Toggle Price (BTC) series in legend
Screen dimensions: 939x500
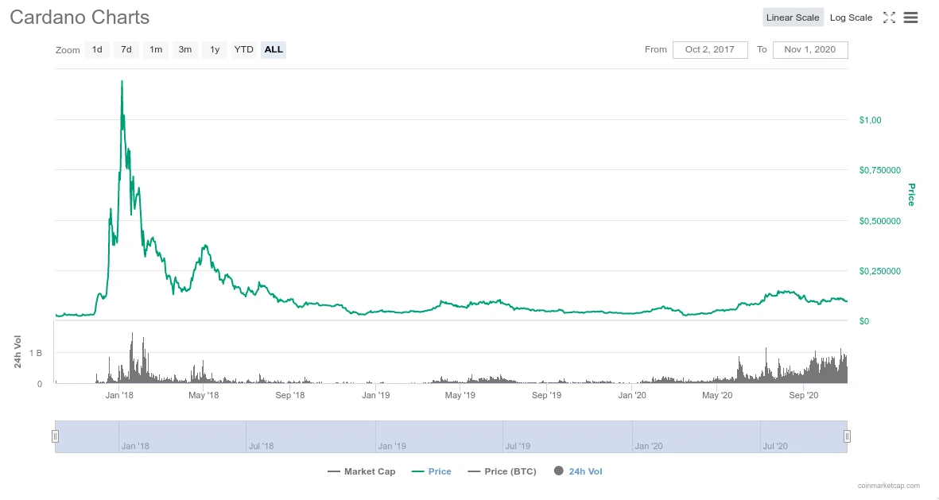[x=502, y=471]
